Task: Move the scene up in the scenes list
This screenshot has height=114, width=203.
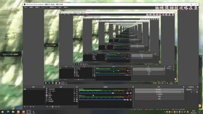Action: click(x=30, y=107)
